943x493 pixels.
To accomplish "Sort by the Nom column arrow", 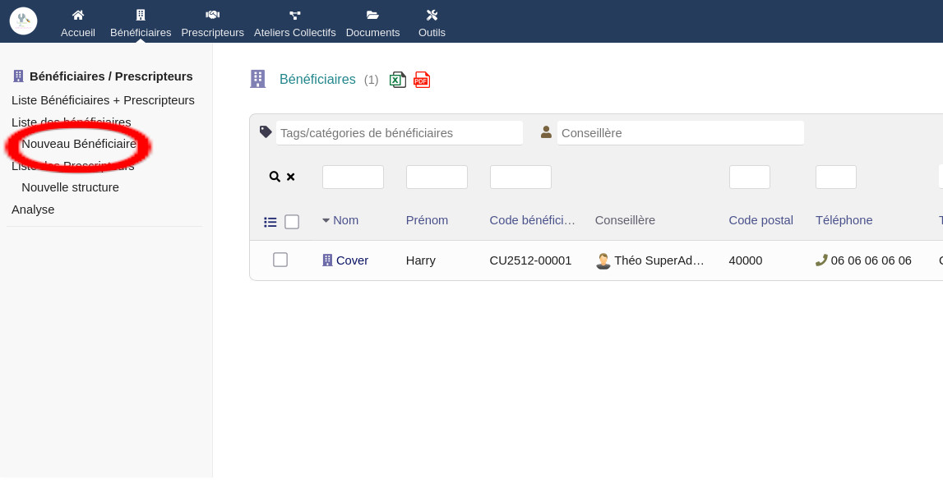I will tap(326, 220).
